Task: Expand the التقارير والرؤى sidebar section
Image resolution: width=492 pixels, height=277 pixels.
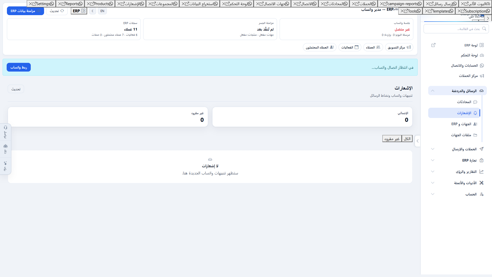Action: (x=457, y=172)
